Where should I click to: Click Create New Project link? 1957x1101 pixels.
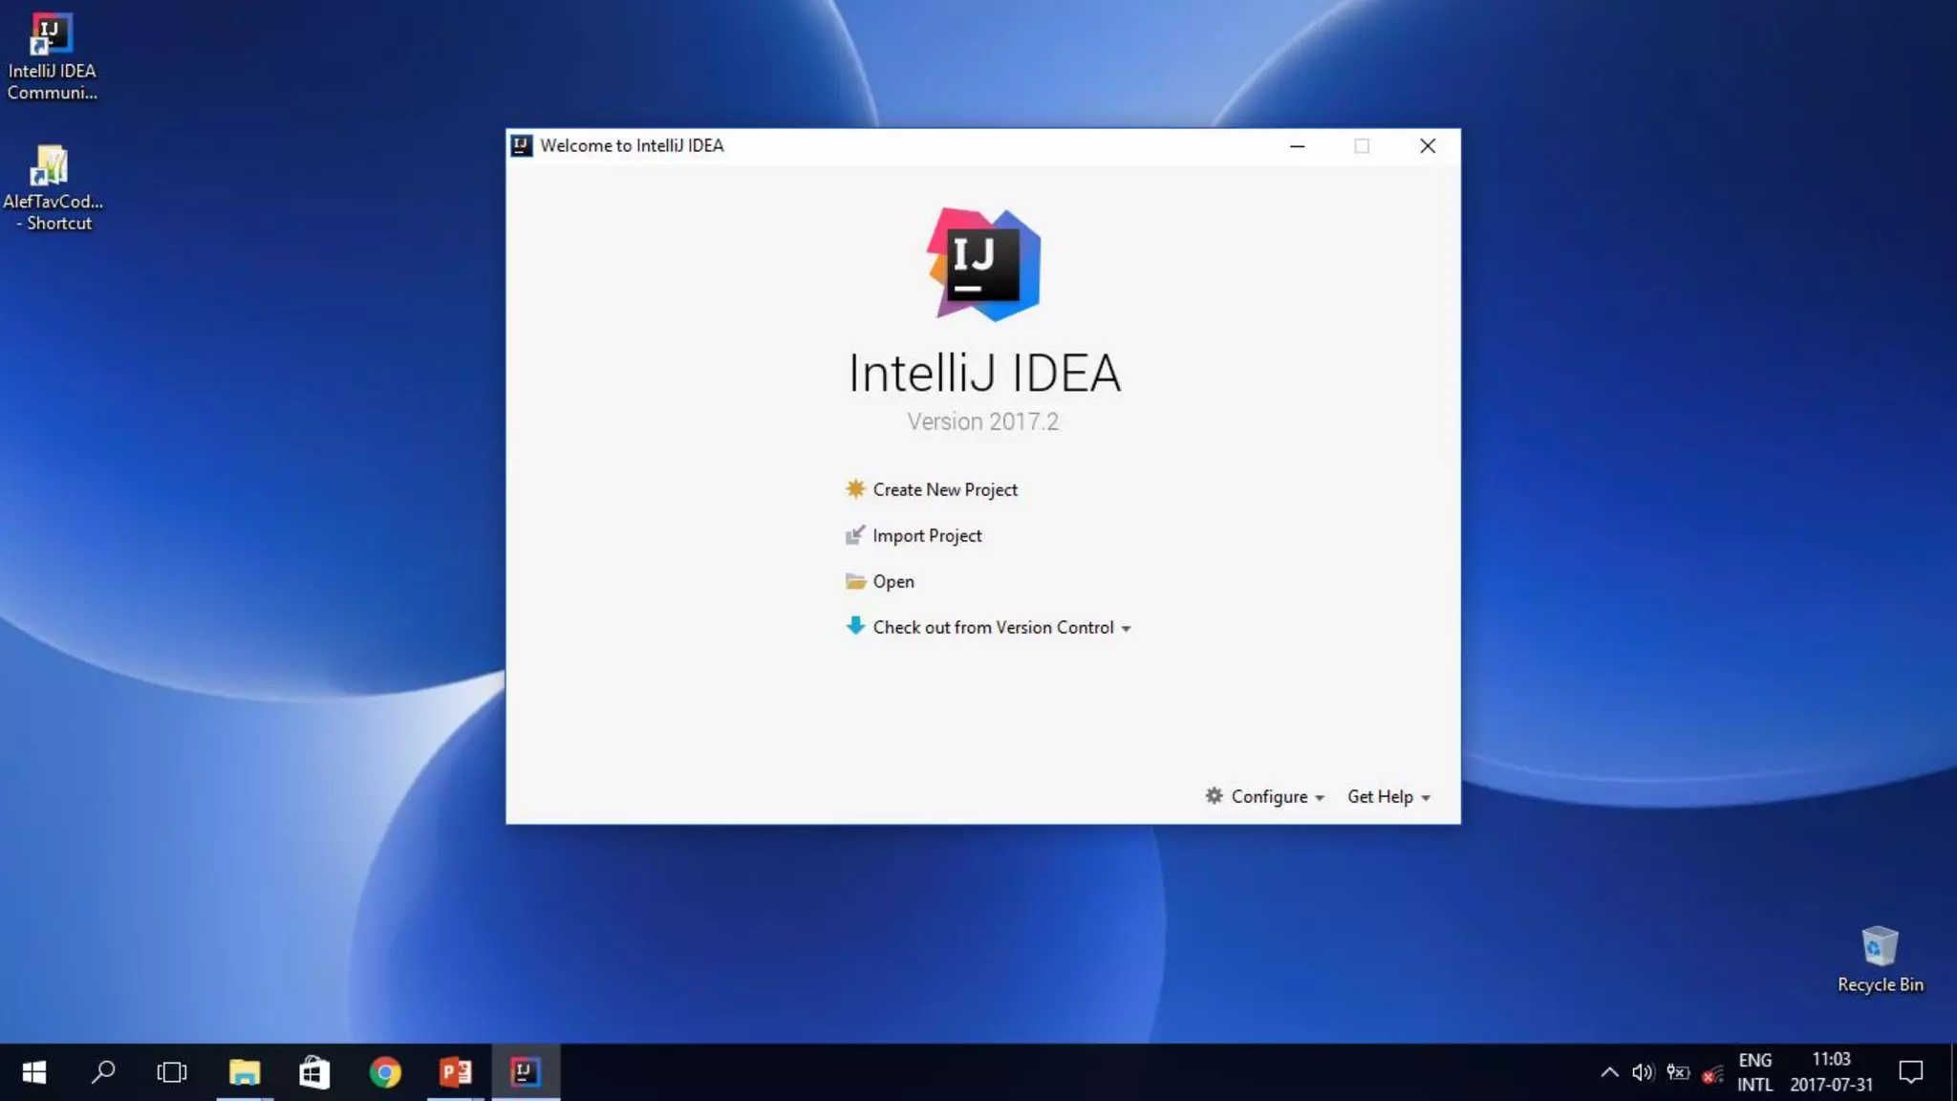[944, 489]
